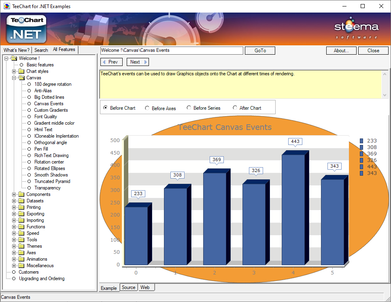Click the Canvas open folder icon
This screenshot has width=391, height=302.
tap(21, 78)
